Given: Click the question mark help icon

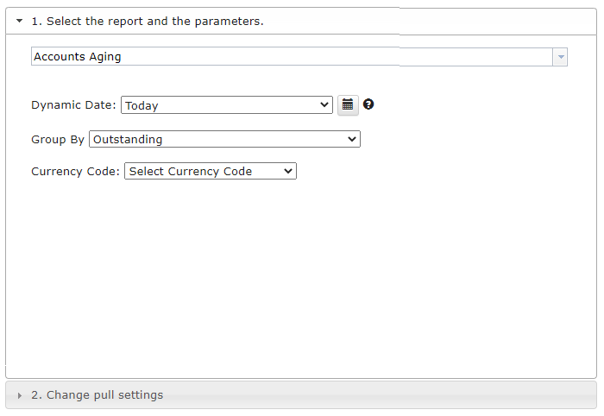Looking at the screenshot, I should (368, 104).
